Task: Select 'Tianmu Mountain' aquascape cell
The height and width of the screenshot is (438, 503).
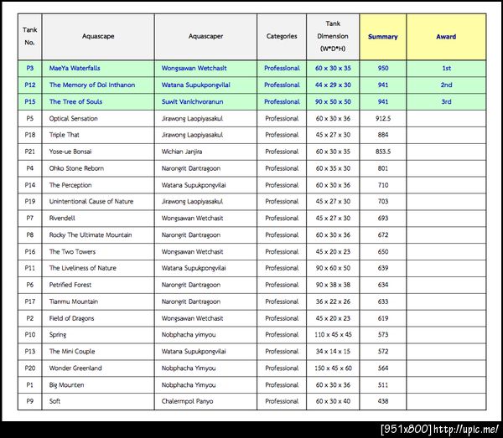Action: (98, 301)
